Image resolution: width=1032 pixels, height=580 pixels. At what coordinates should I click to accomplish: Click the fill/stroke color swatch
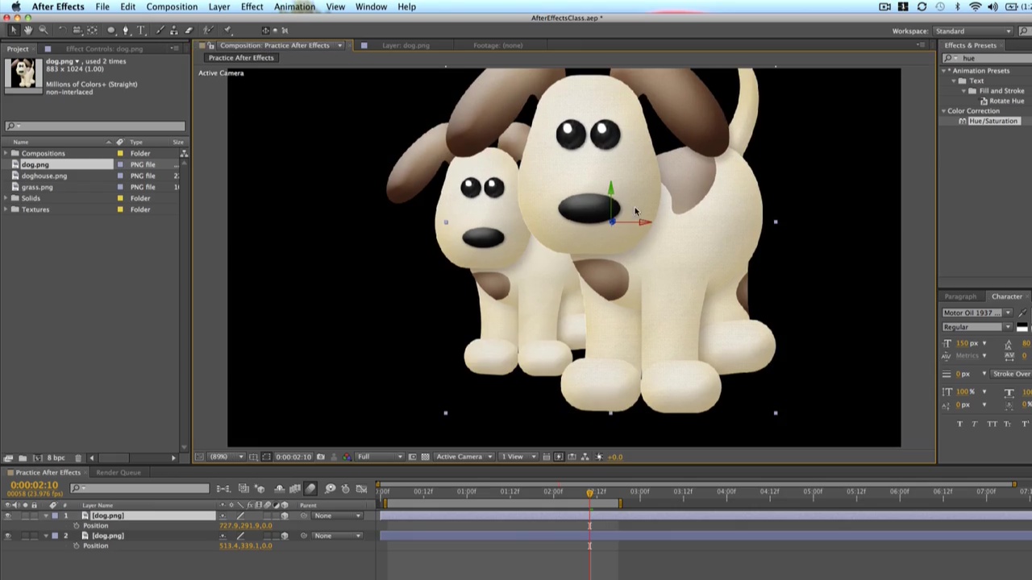tap(1022, 327)
